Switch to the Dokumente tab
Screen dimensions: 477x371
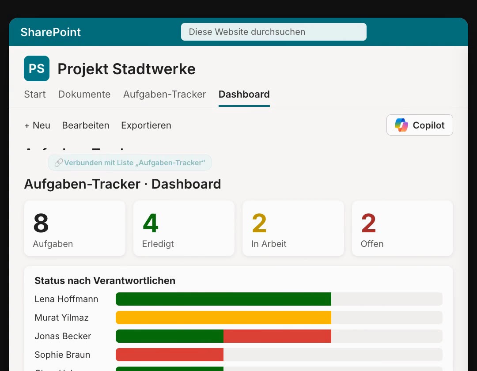tap(84, 94)
